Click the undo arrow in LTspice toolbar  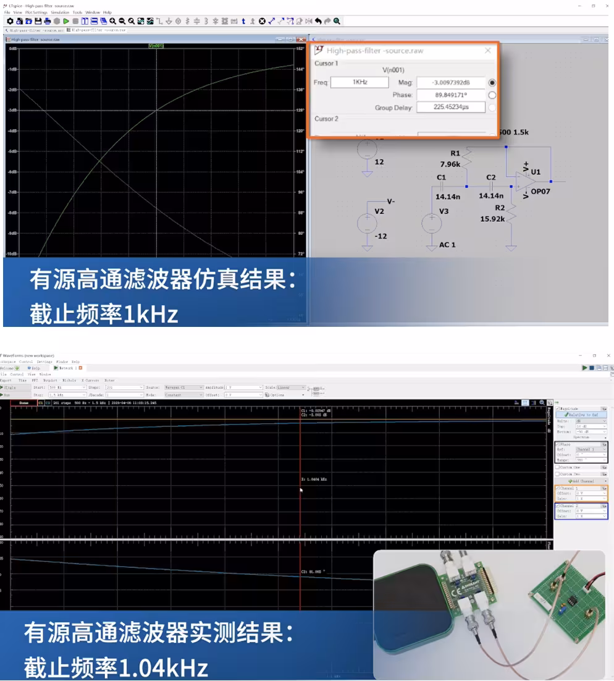pyautogui.click(x=318, y=21)
